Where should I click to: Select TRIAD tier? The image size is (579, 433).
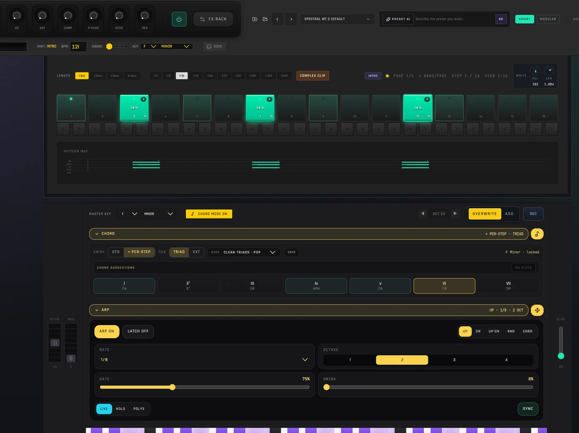pos(179,252)
